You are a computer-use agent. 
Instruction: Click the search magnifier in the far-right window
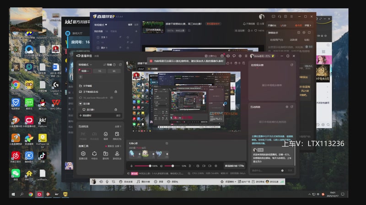tap(328, 45)
